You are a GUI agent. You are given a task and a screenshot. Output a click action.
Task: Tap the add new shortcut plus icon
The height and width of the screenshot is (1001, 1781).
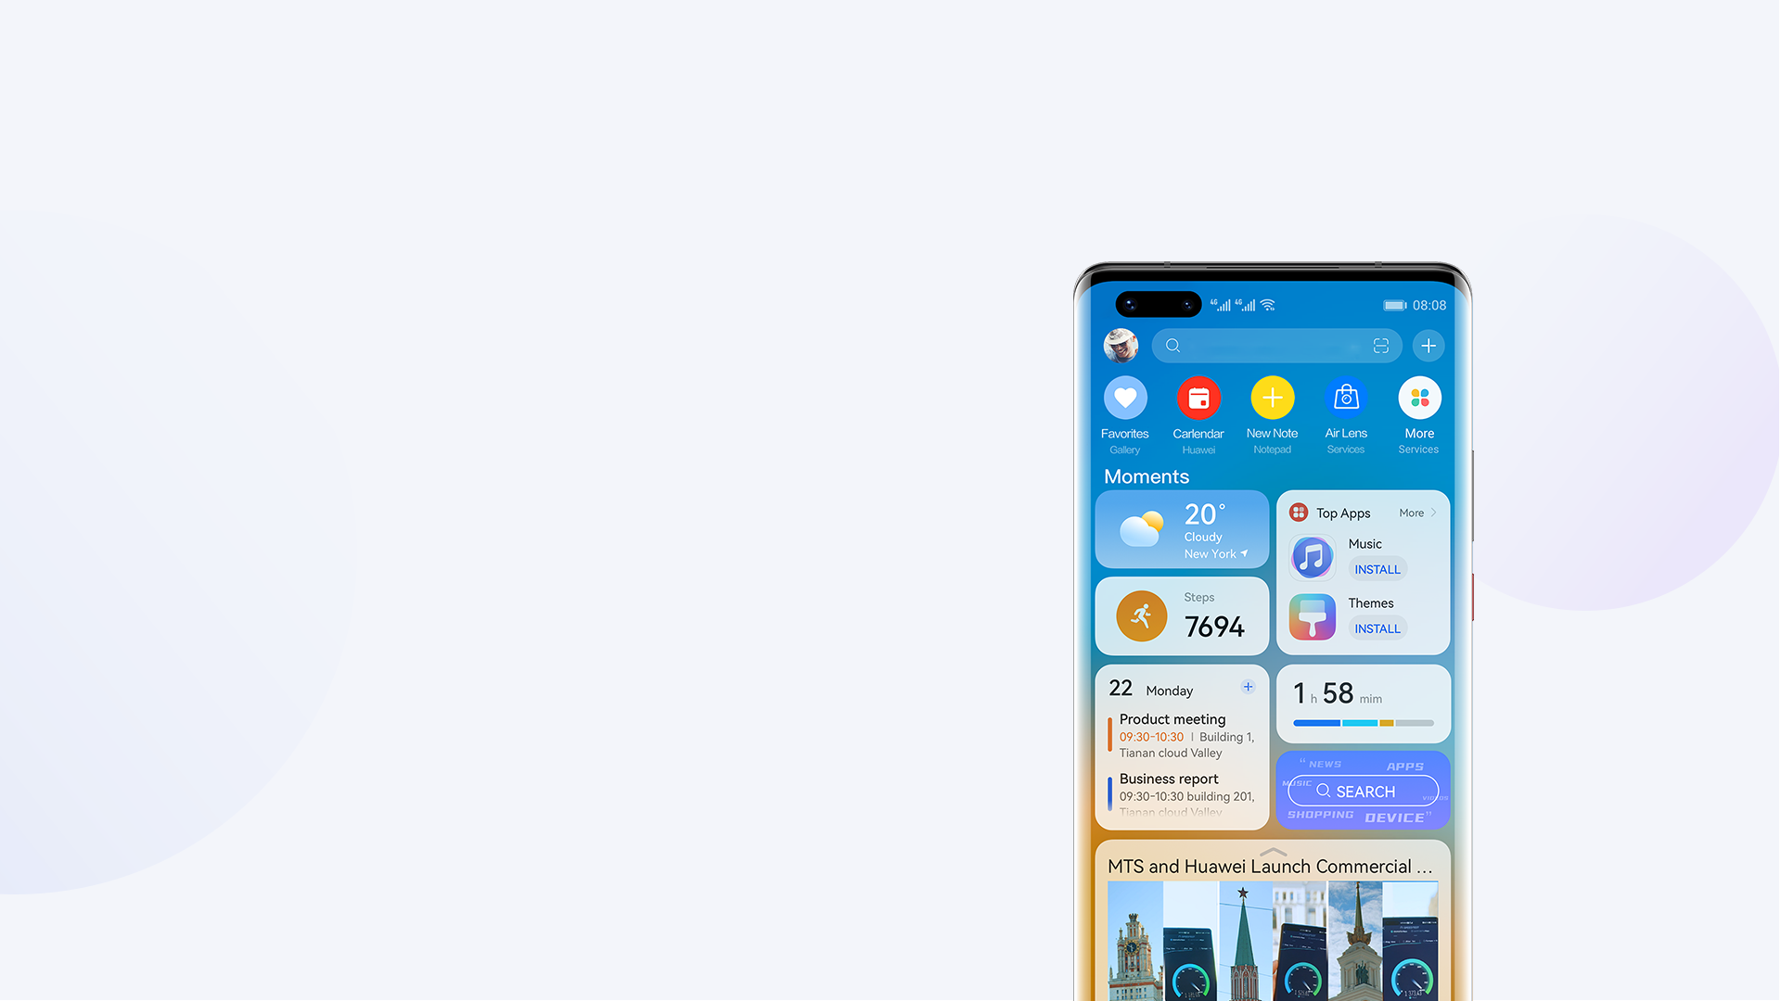1428,345
